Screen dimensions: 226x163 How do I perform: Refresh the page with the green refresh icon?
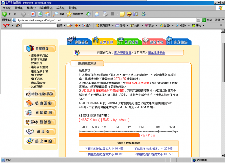click(40, 14)
